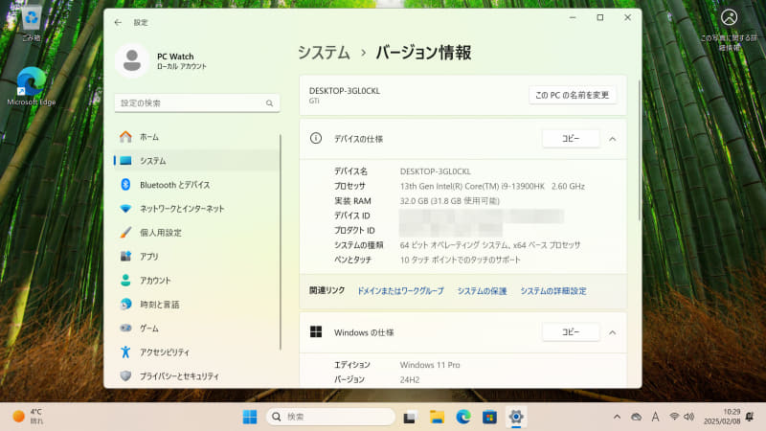Open the ドメインまたはワークグループ link

[x=400, y=291]
